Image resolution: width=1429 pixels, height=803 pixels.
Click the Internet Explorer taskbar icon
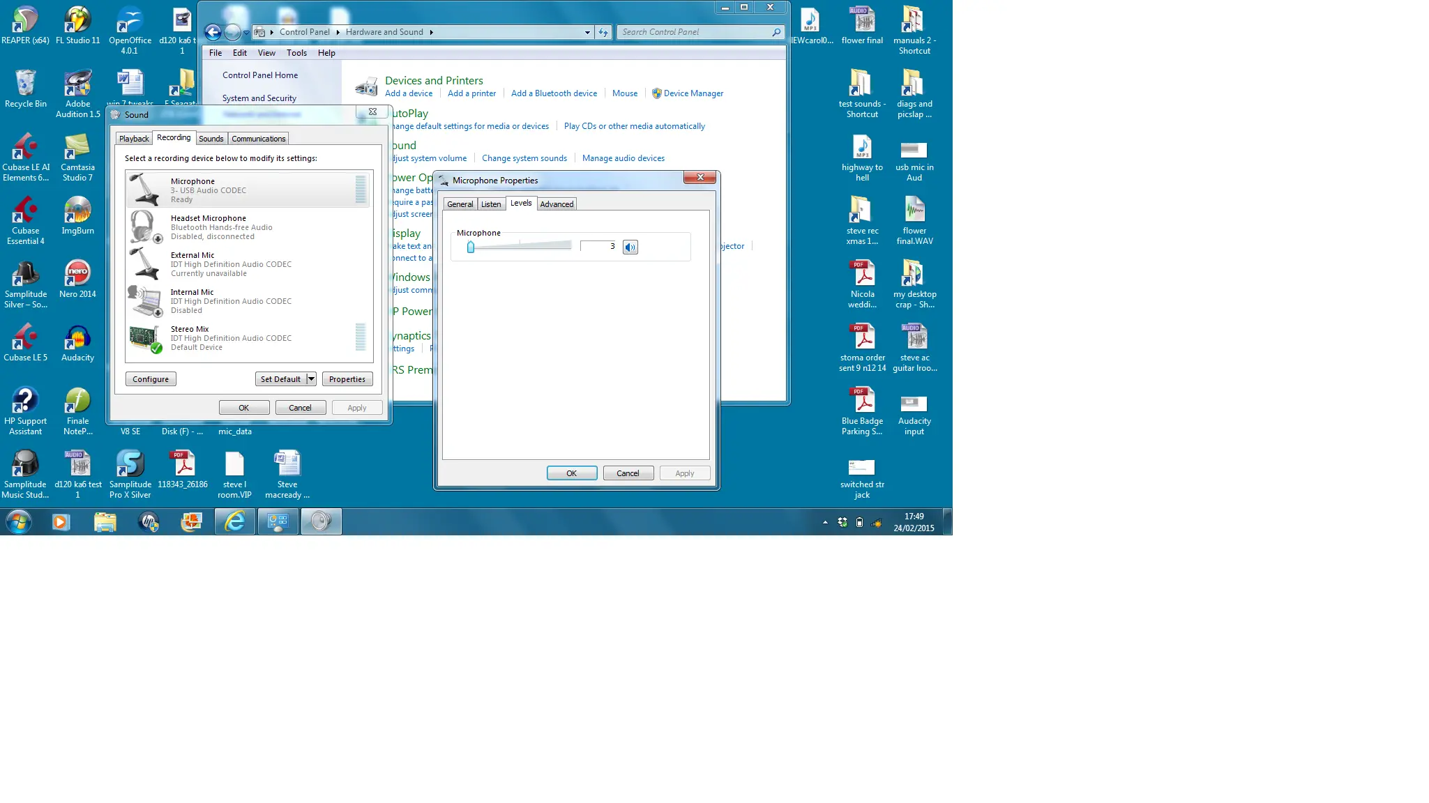tap(235, 521)
